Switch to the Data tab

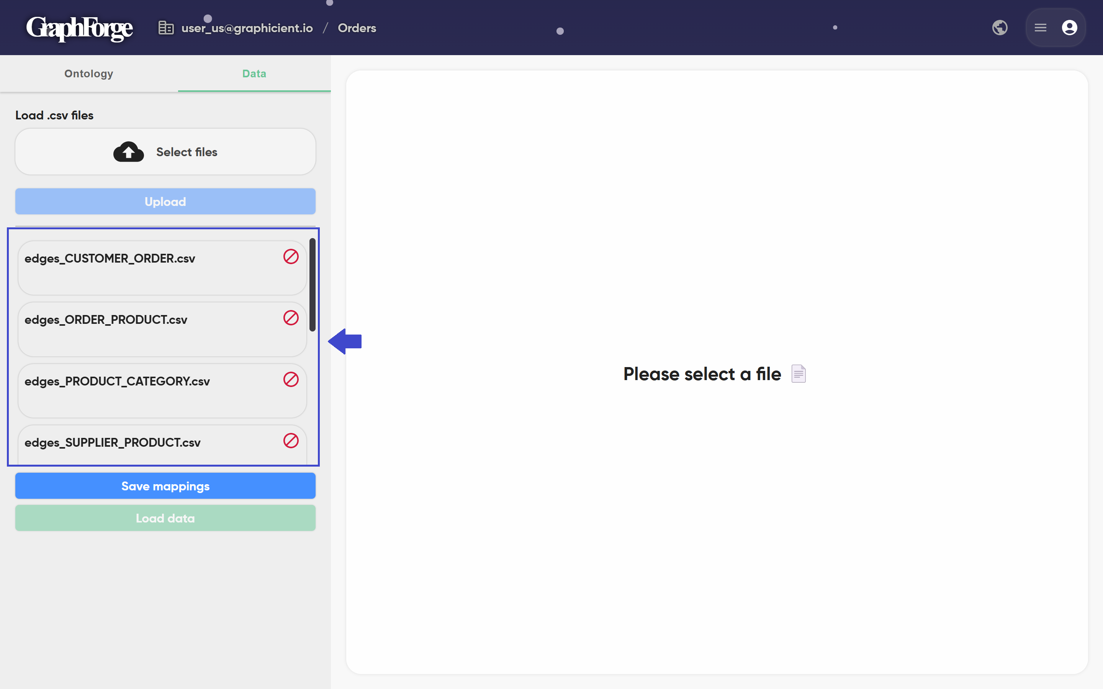254,73
